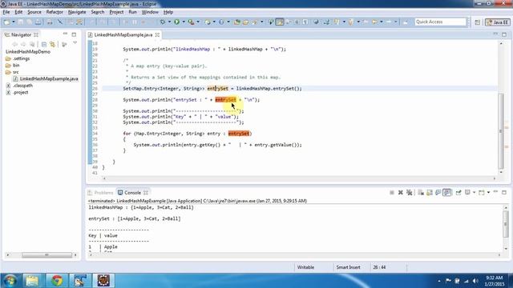Open the External Tools dropdown arrow
Viewport: 513px width, 288px height.
tap(198, 22)
